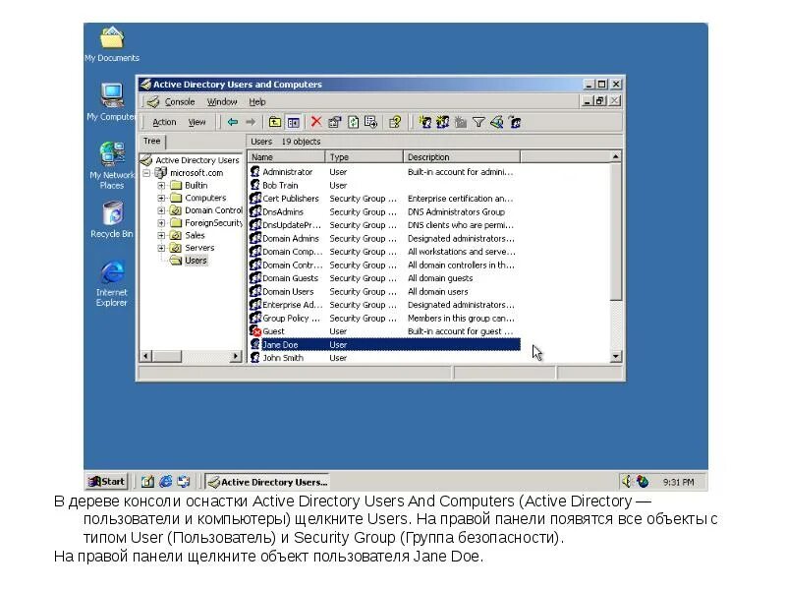Click the Export List toolbar icon
The height and width of the screenshot is (590, 786).
point(371,122)
